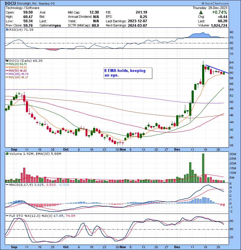Click the candlestick icon beside DOCU (Daily)

pos(7,61)
